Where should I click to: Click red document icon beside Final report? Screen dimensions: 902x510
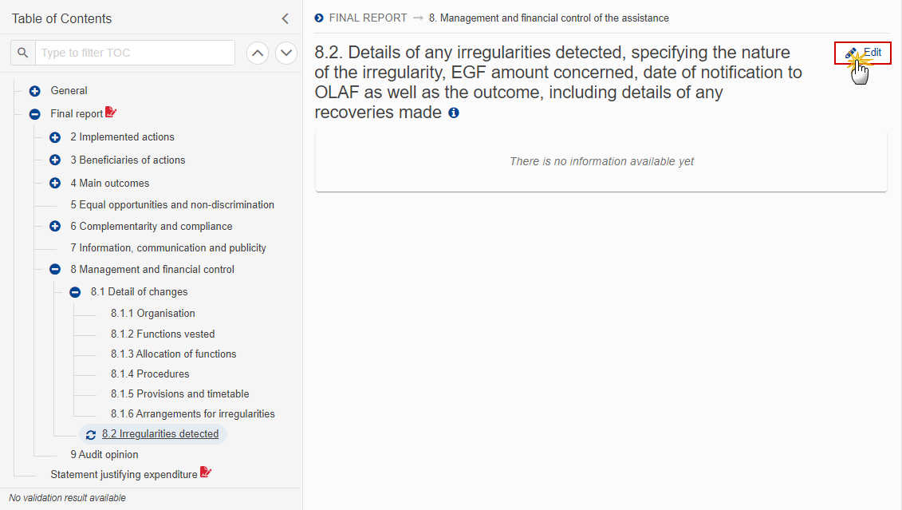click(x=111, y=113)
